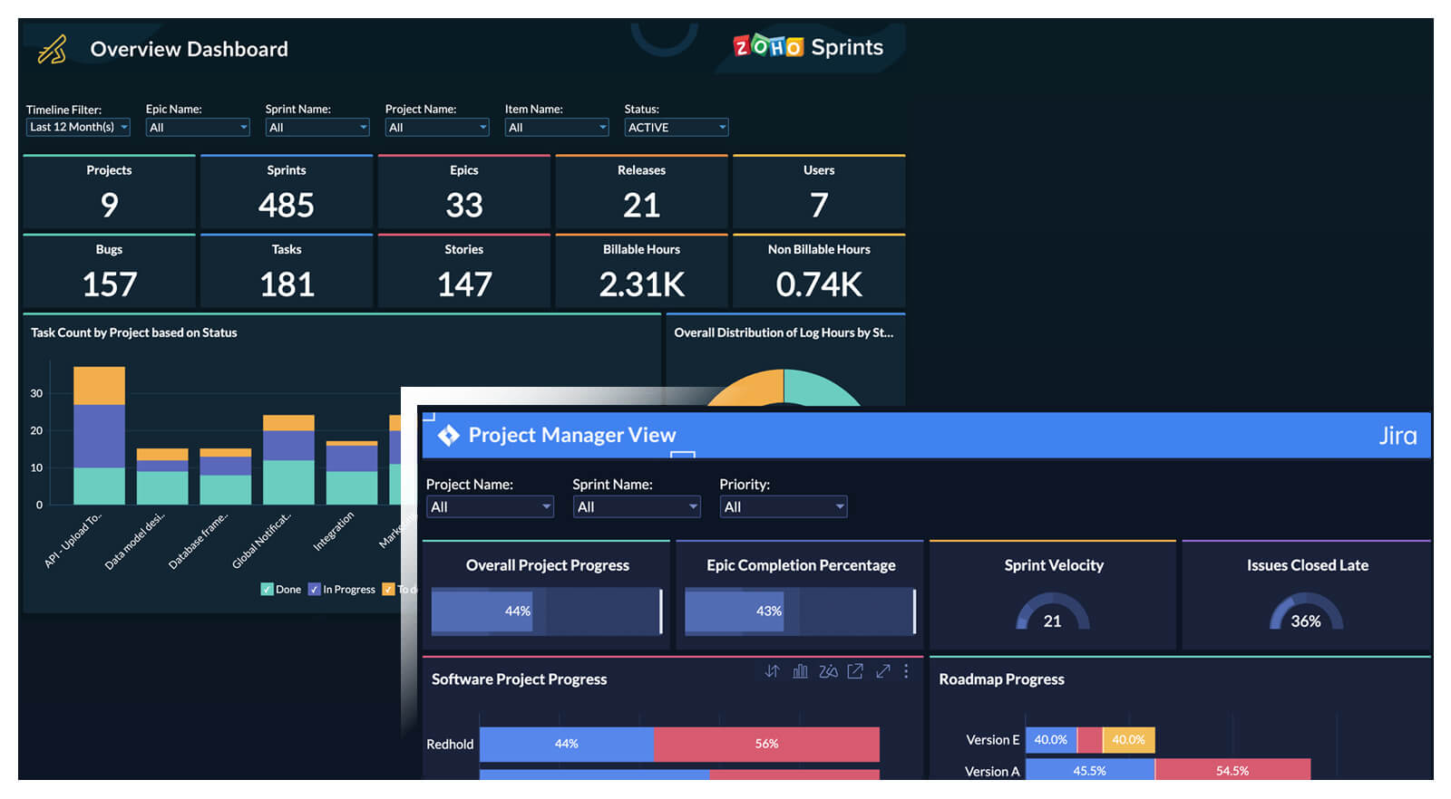Click the Redhold 56% red bar segment
This screenshot has height=799, width=1451.
(x=766, y=744)
